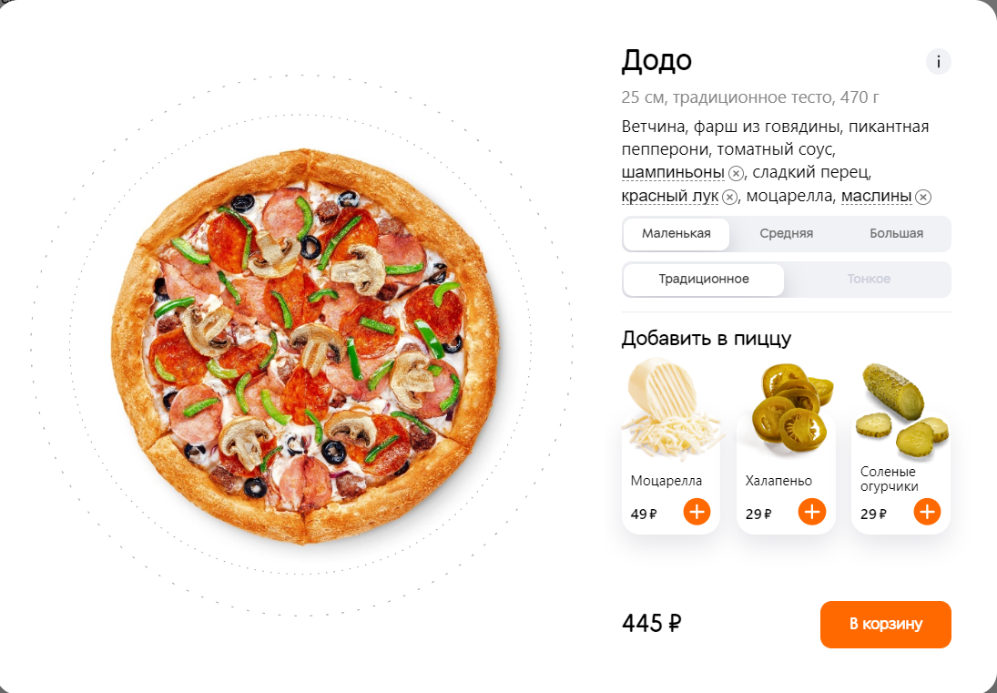997x693 pixels.
Task: Select the Соленые огурчики pickles image
Action: pyautogui.click(x=901, y=410)
